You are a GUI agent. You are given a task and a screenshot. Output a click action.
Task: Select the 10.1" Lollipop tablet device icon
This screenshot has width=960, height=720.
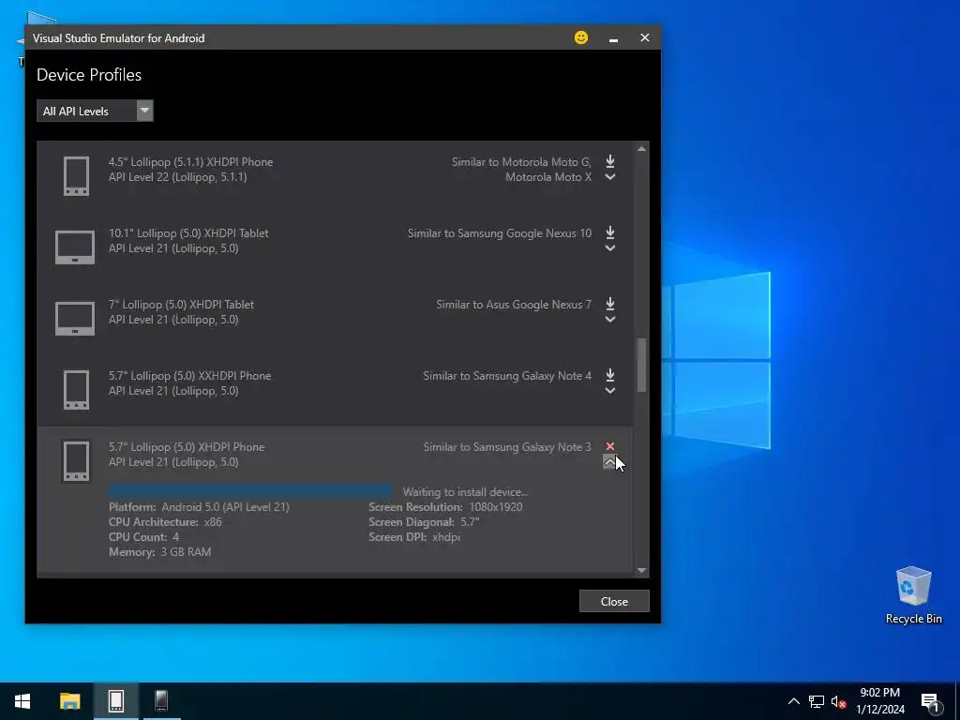click(75, 247)
